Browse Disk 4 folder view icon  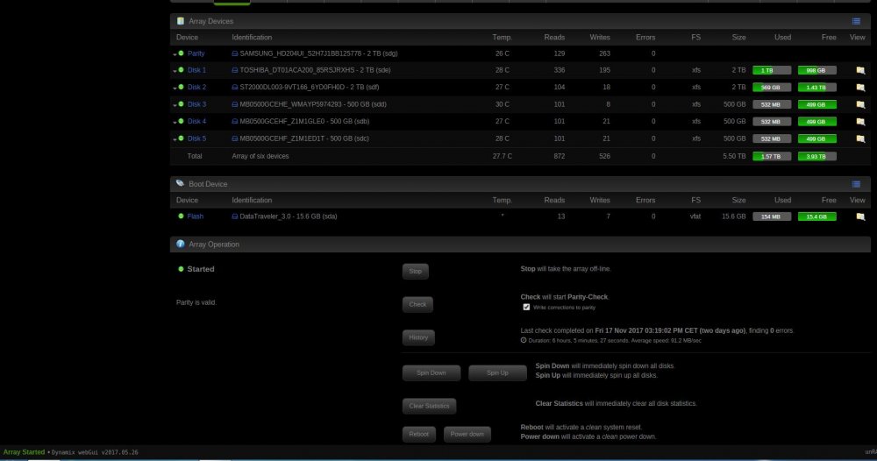[x=861, y=122]
